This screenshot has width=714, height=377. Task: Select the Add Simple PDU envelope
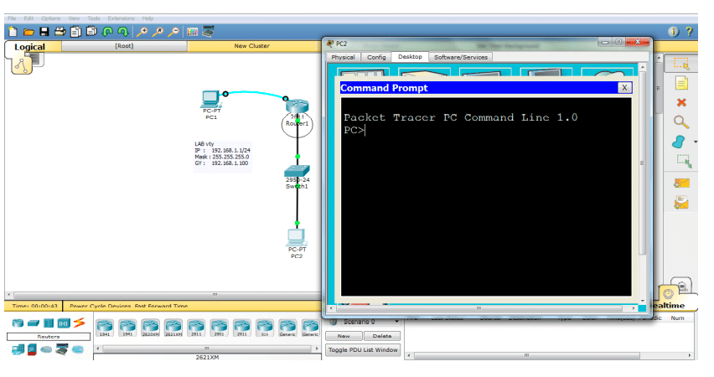(681, 183)
